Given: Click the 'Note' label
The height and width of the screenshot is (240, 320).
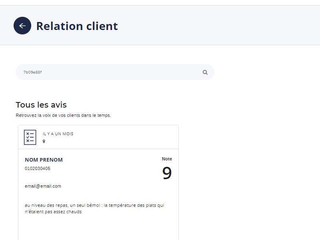Looking at the screenshot, I should pos(167,159).
